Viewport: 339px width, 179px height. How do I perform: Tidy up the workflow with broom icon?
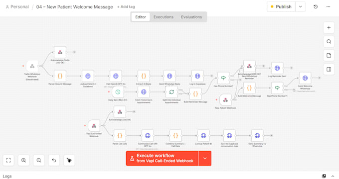(x=69, y=160)
